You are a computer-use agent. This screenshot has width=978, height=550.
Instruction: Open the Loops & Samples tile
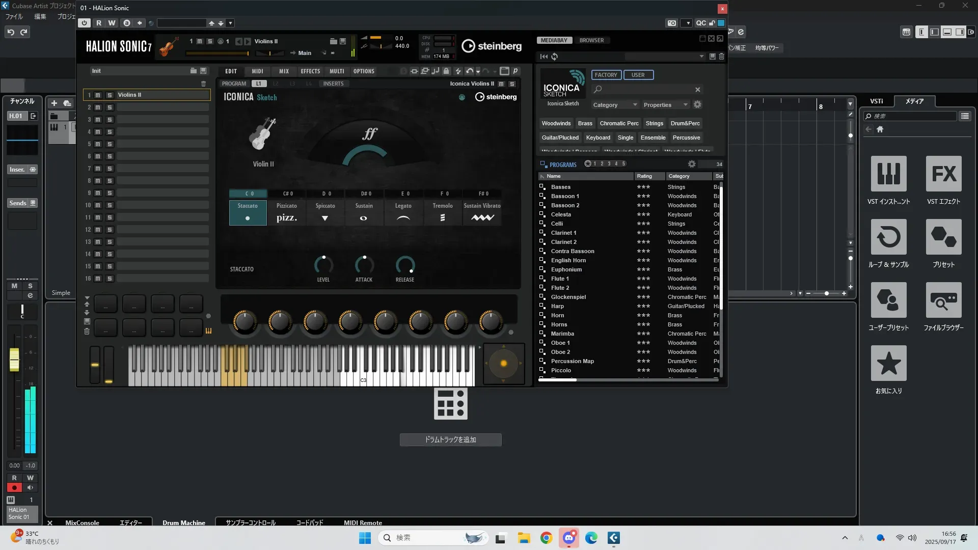click(888, 237)
